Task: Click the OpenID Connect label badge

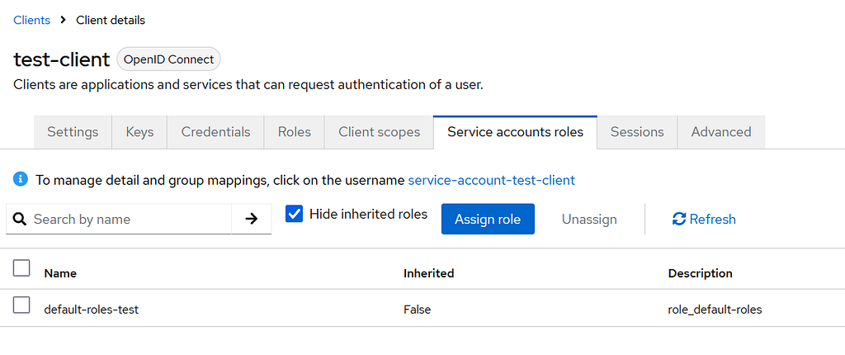Action: click(168, 59)
